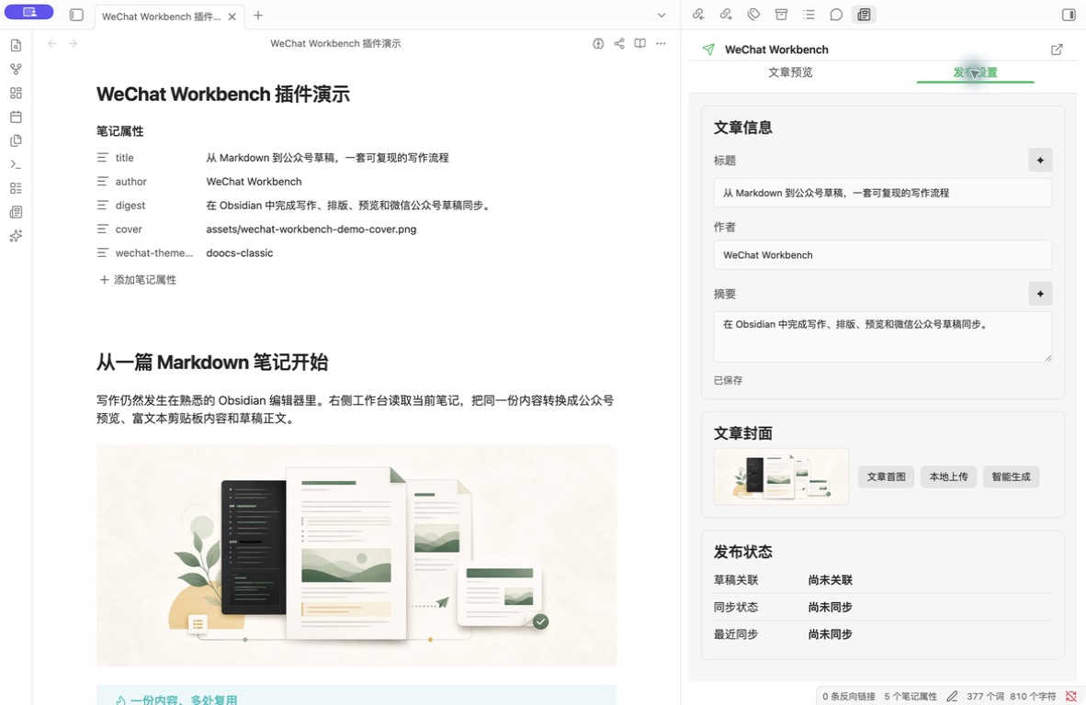Toggle editing mode pencil in status bar
Image resolution: width=1086 pixels, height=705 pixels.
(x=953, y=696)
